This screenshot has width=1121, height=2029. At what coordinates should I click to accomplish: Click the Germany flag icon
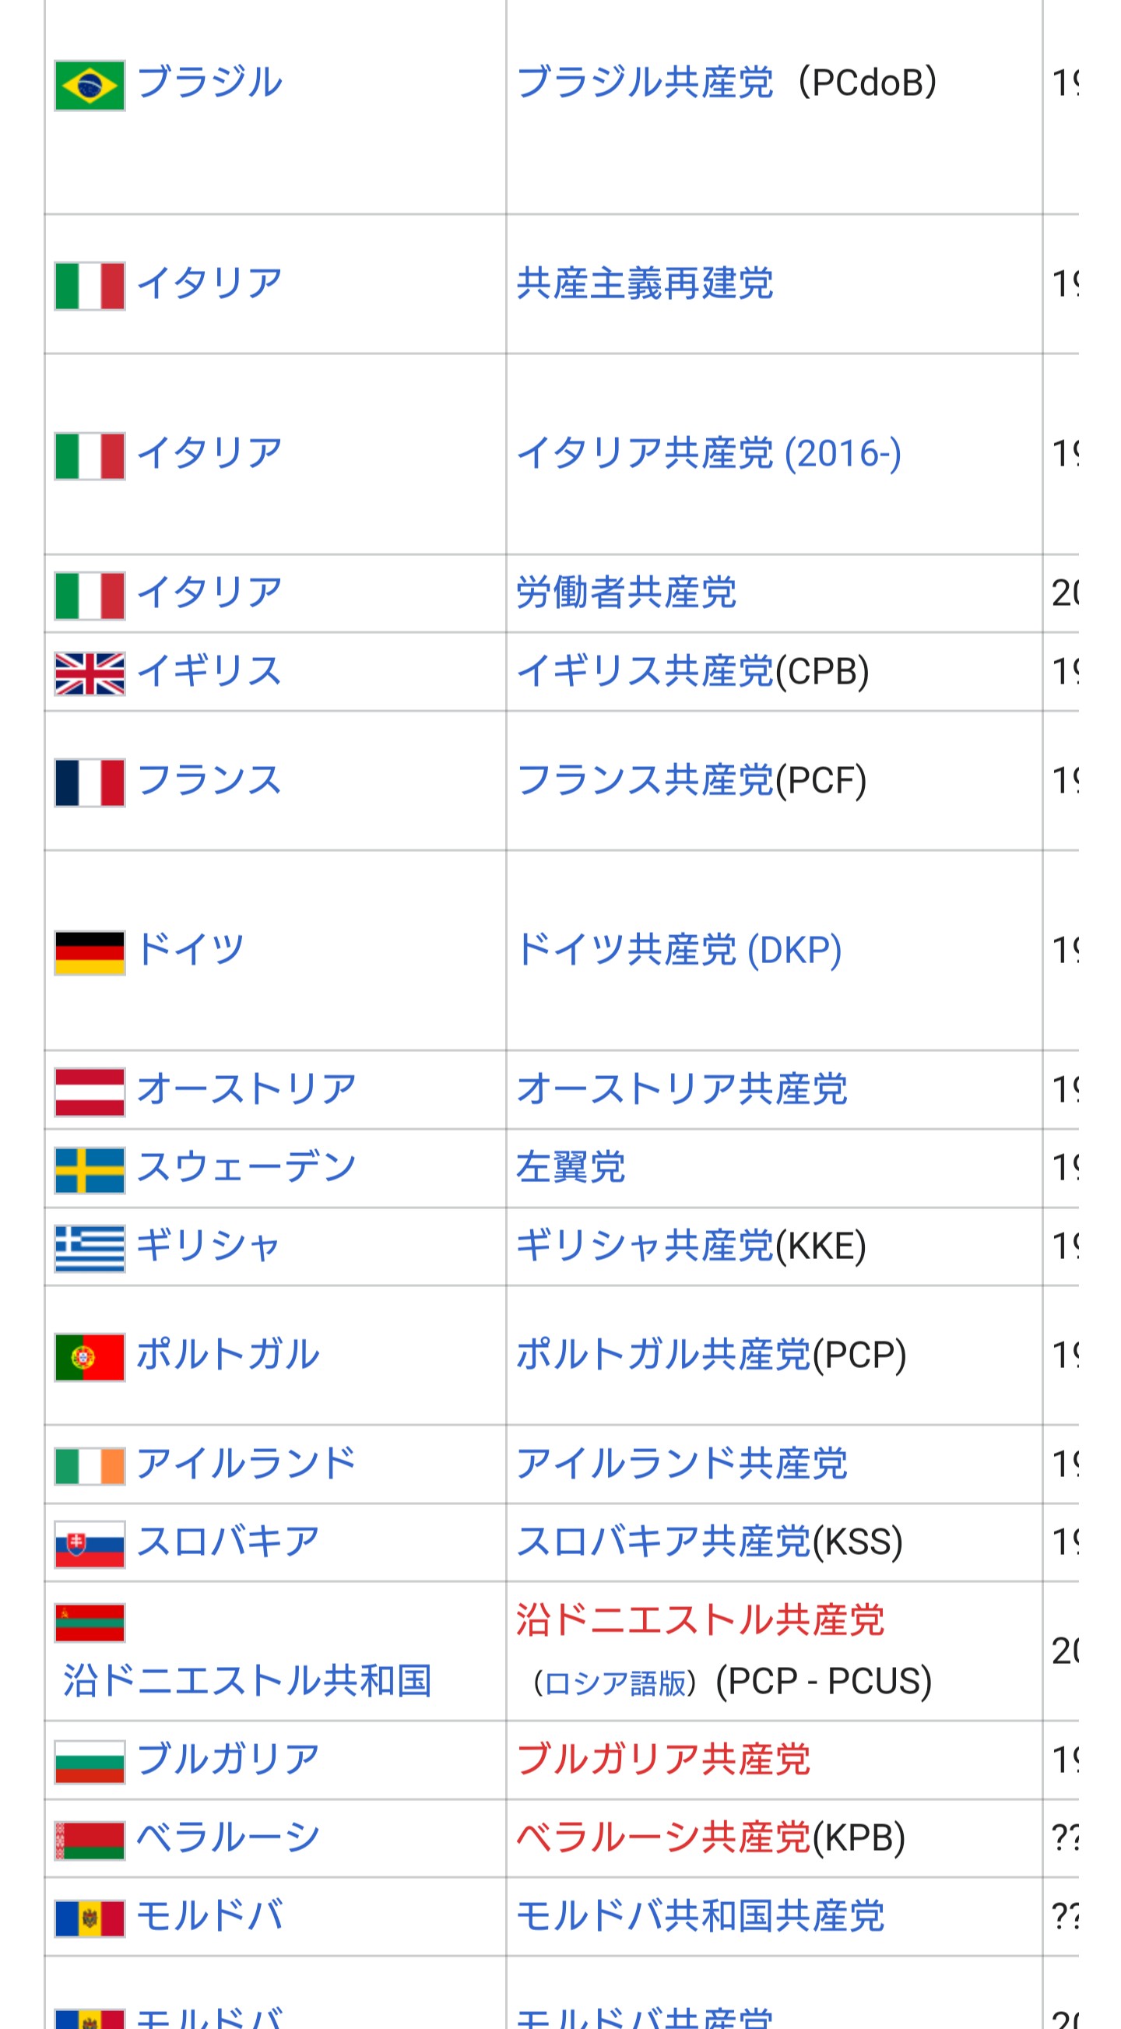tap(90, 952)
